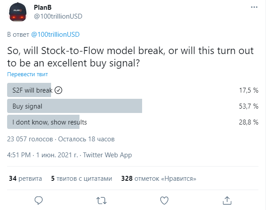Screen dimensions: 266x210
Task: Click the checkmark next to S2F will break
Action: tap(58, 90)
